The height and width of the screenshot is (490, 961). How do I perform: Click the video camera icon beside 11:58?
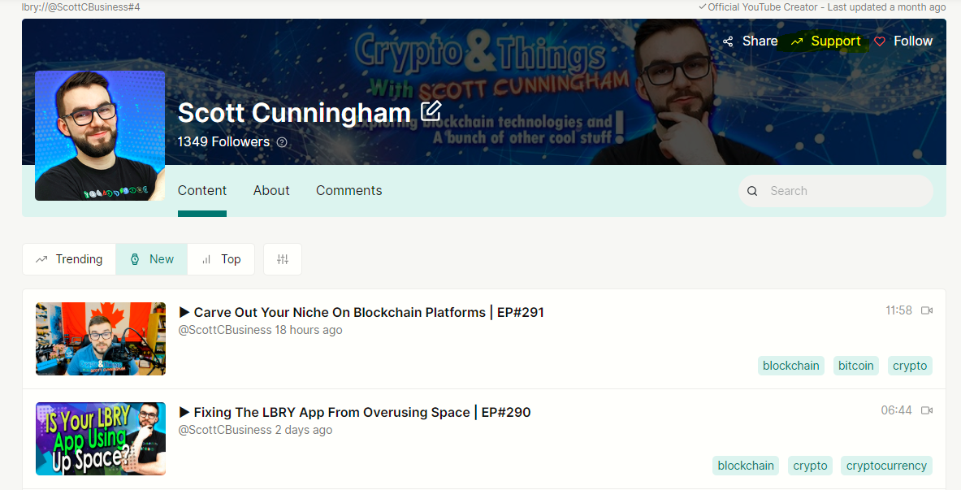tap(927, 310)
